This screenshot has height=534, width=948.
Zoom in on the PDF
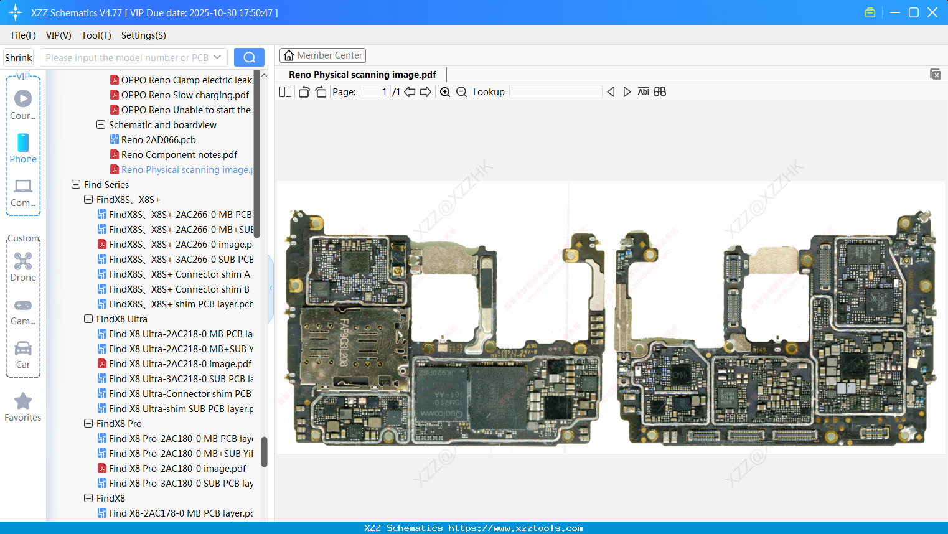coord(445,92)
